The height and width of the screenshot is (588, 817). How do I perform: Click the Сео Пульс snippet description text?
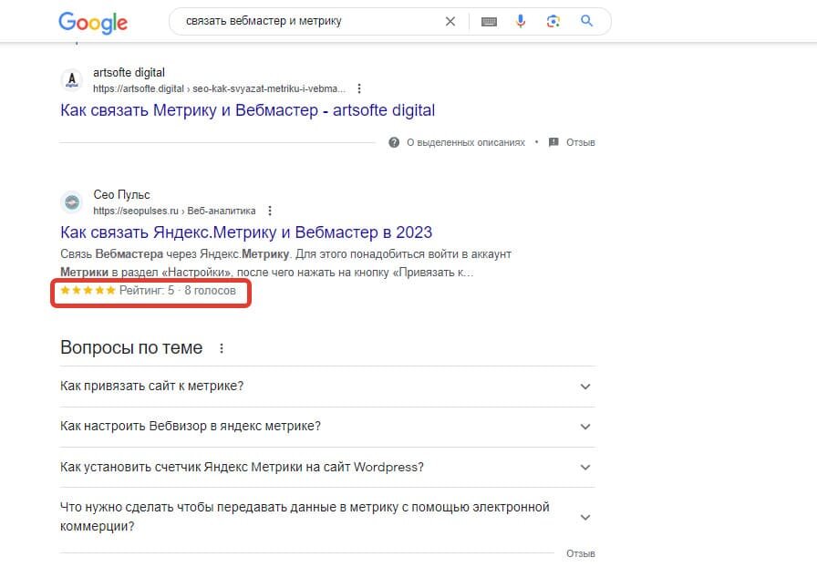pyautogui.click(x=285, y=263)
